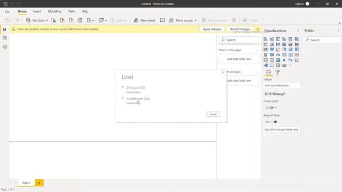
Task: Select the treemap visual
Action: [297, 50]
